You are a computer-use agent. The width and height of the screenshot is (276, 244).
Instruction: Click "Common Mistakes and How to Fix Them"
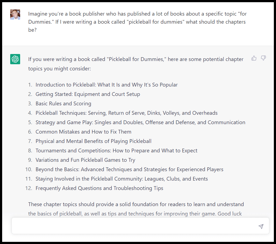click(83, 132)
